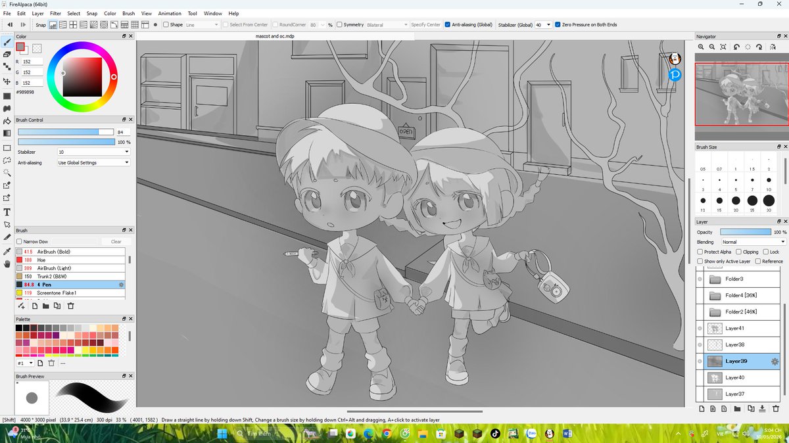789x443 pixels.
Task: Delete brush with the Brush panel trash icon
Action: (70, 306)
